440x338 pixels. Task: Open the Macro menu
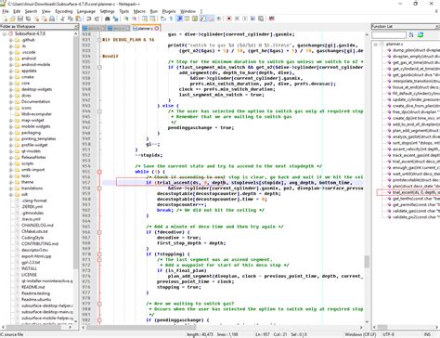click(x=139, y=11)
